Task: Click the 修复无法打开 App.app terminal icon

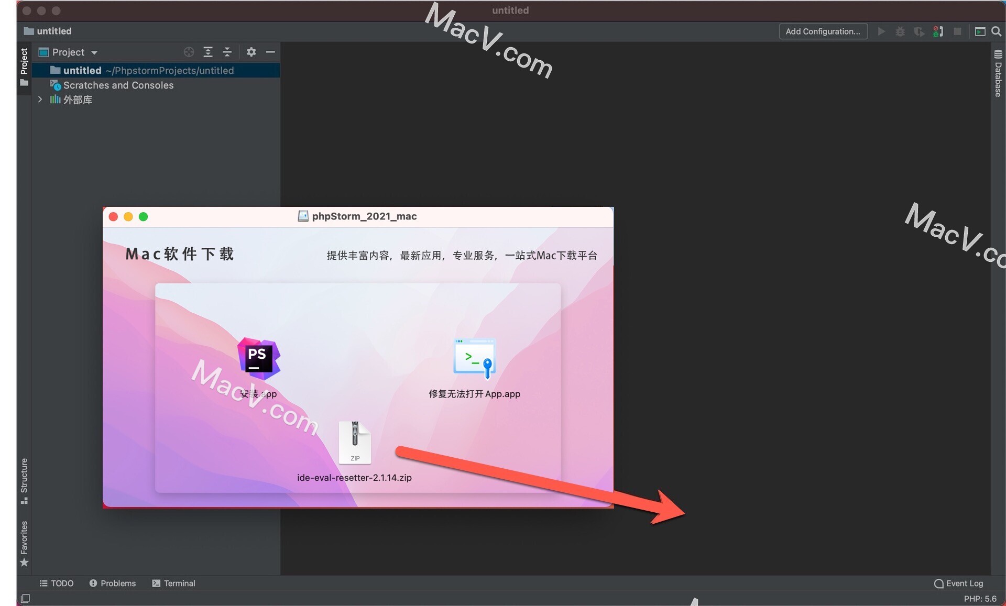Action: pos(474,359)
